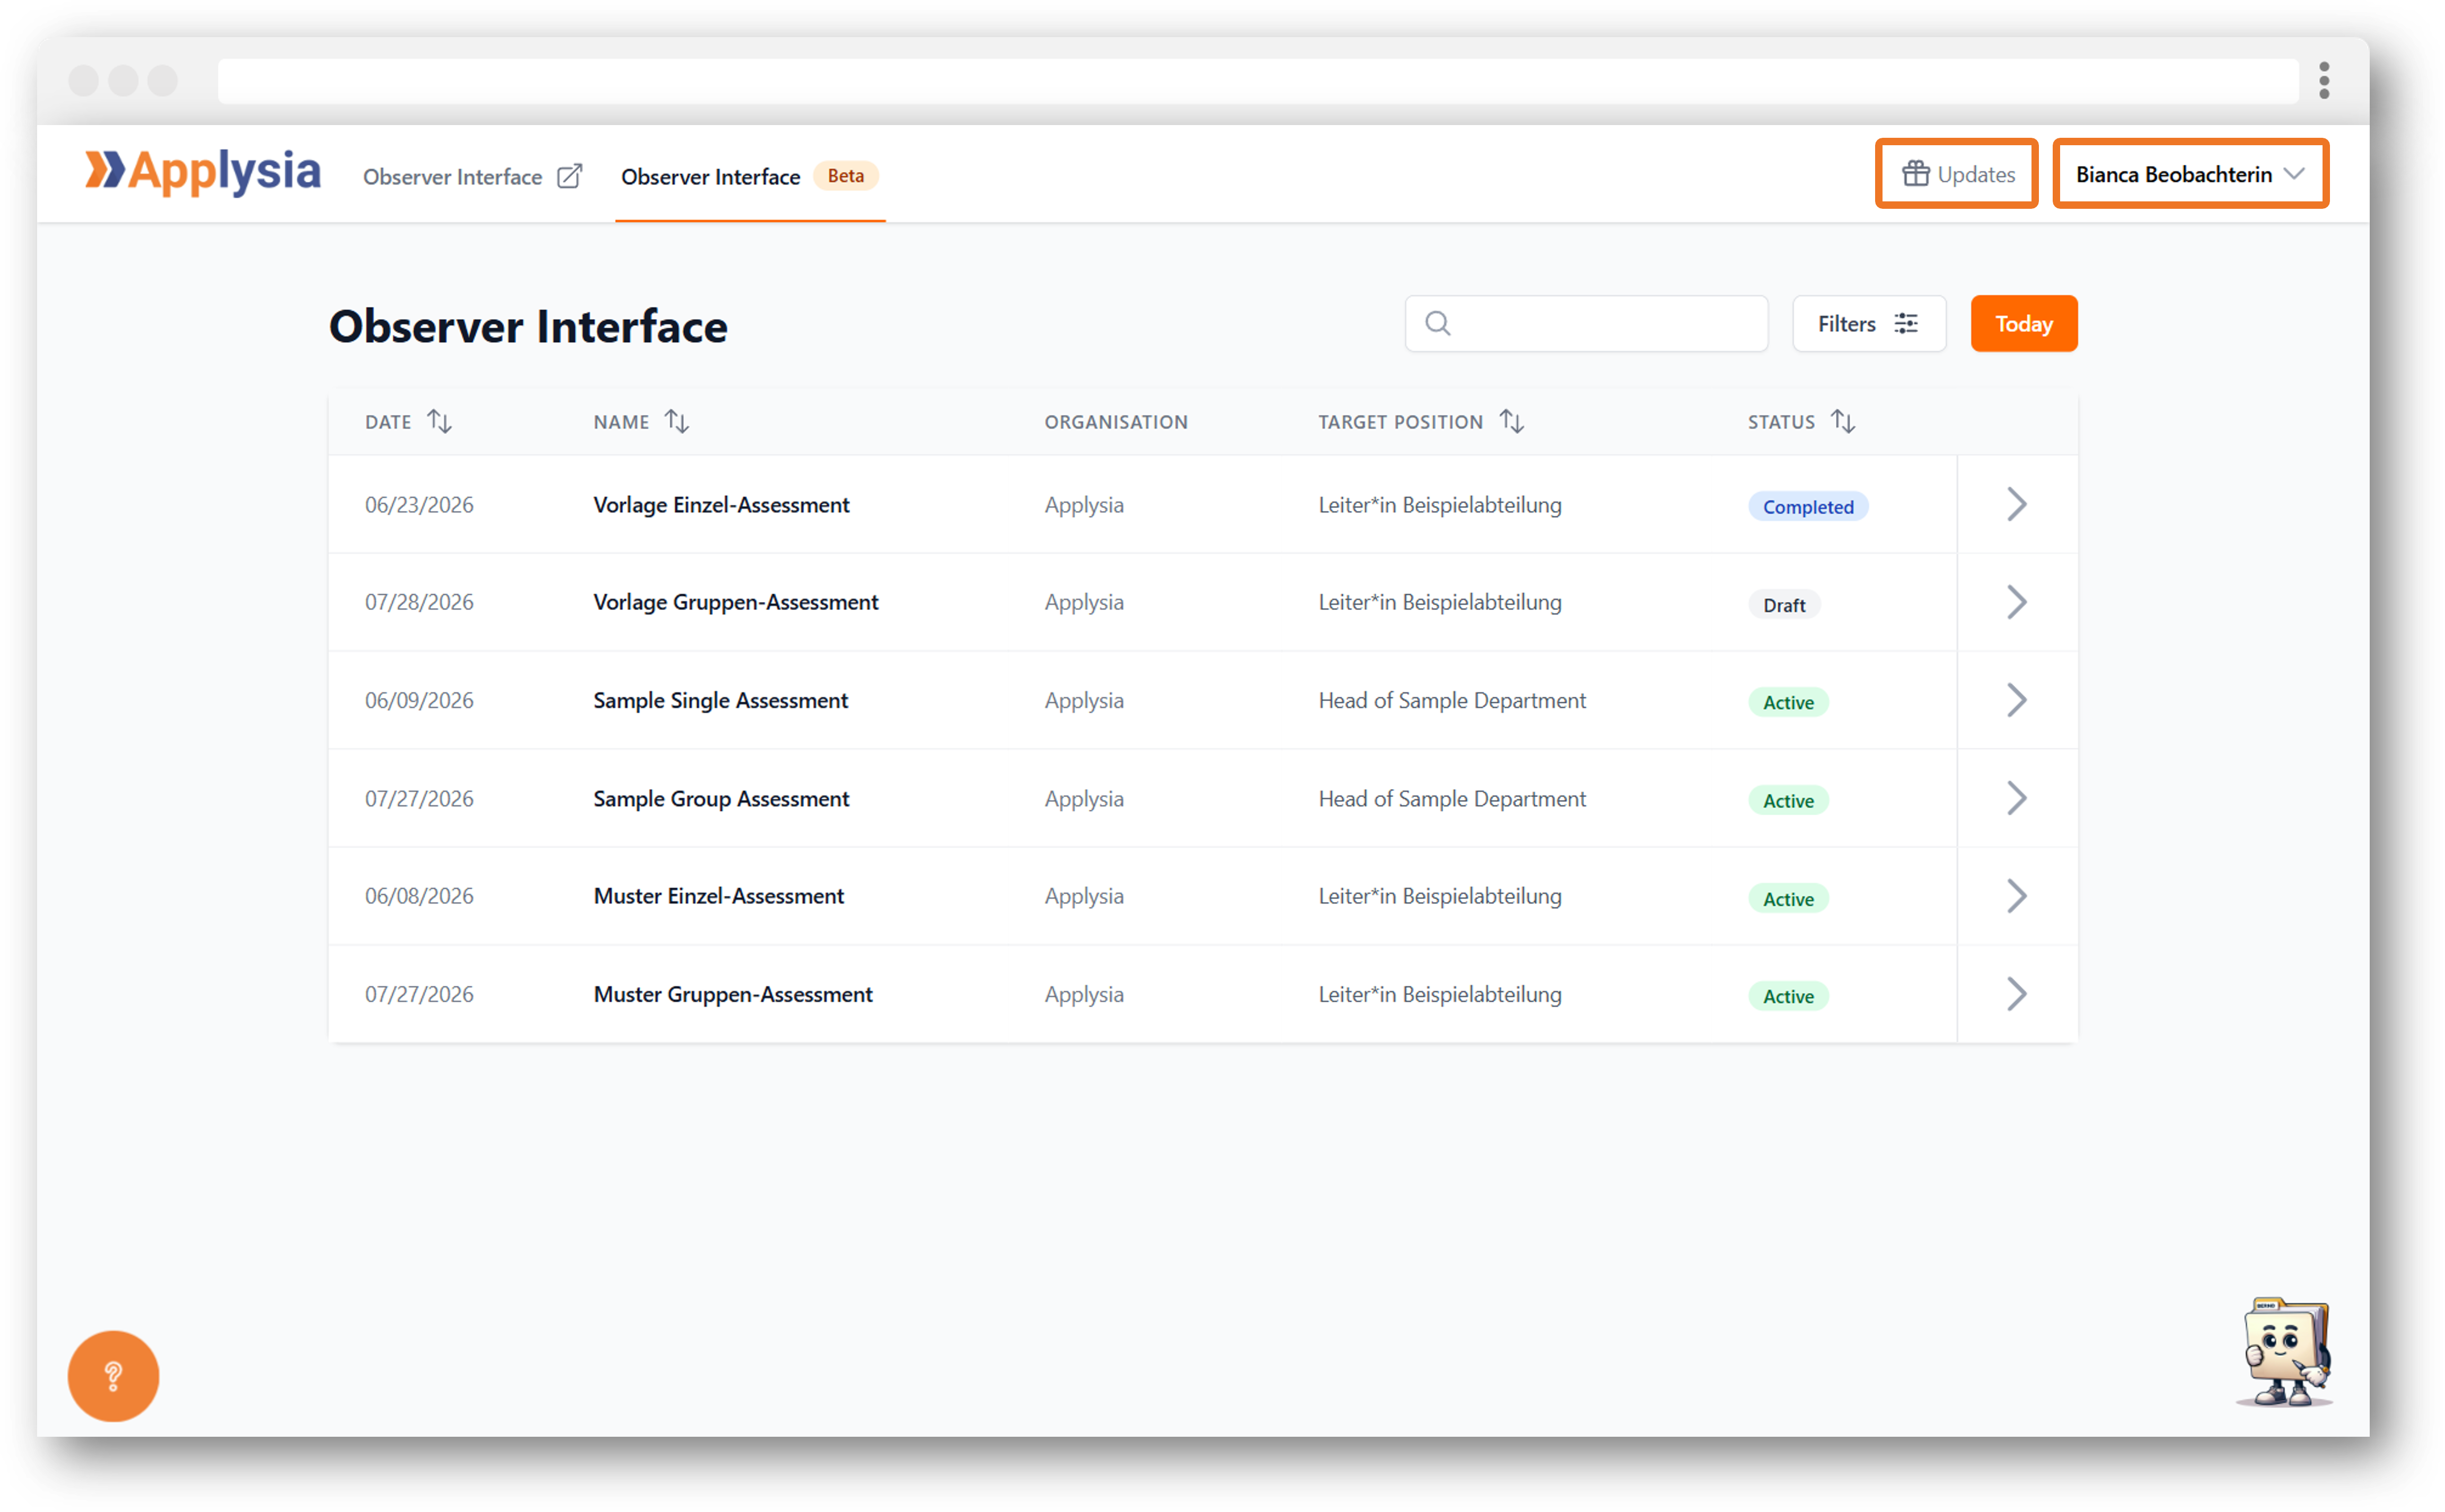The height and width of the screenshot is (1512, 2445).
Task: Select Observer Interface Beta tab
Action: click(749, 176)
